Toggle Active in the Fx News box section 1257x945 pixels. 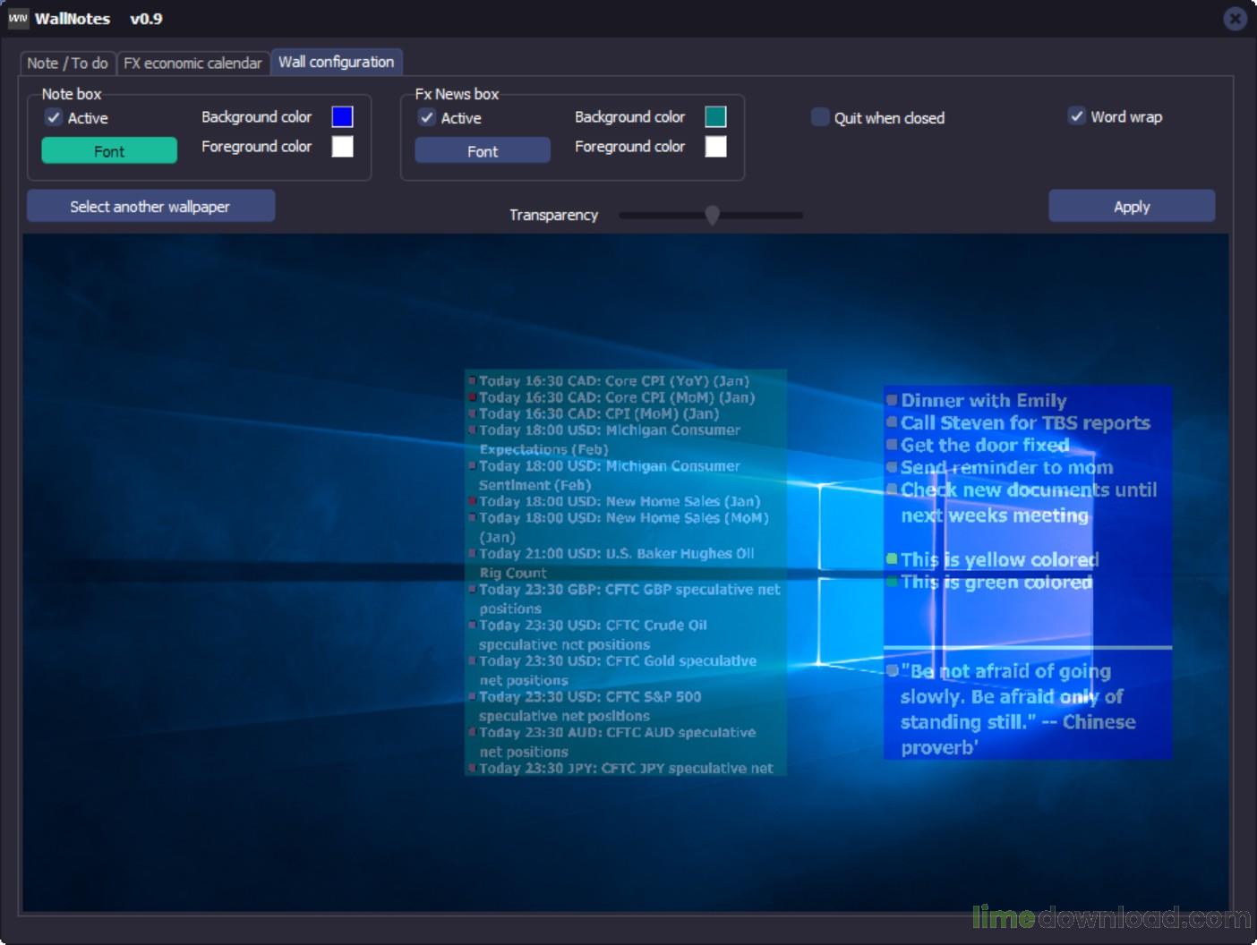pyautogui.click(x=428, y=117)
